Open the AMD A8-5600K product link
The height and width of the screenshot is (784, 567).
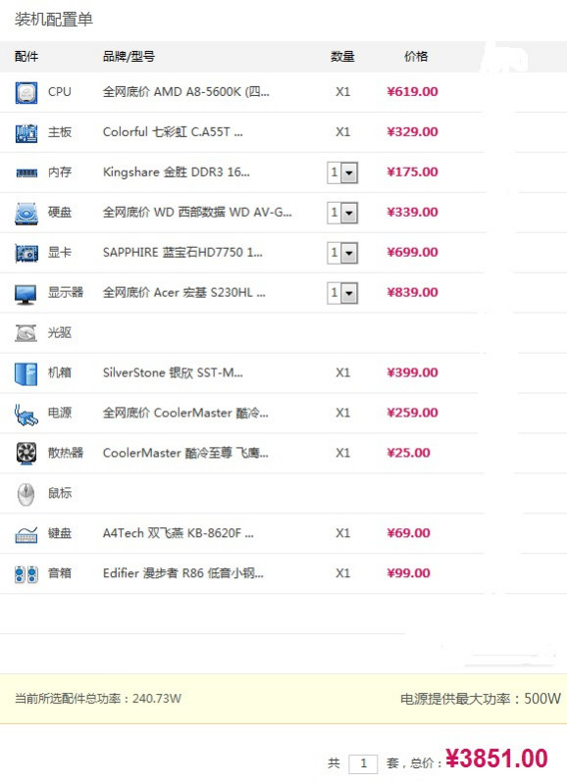click(185, 92)
